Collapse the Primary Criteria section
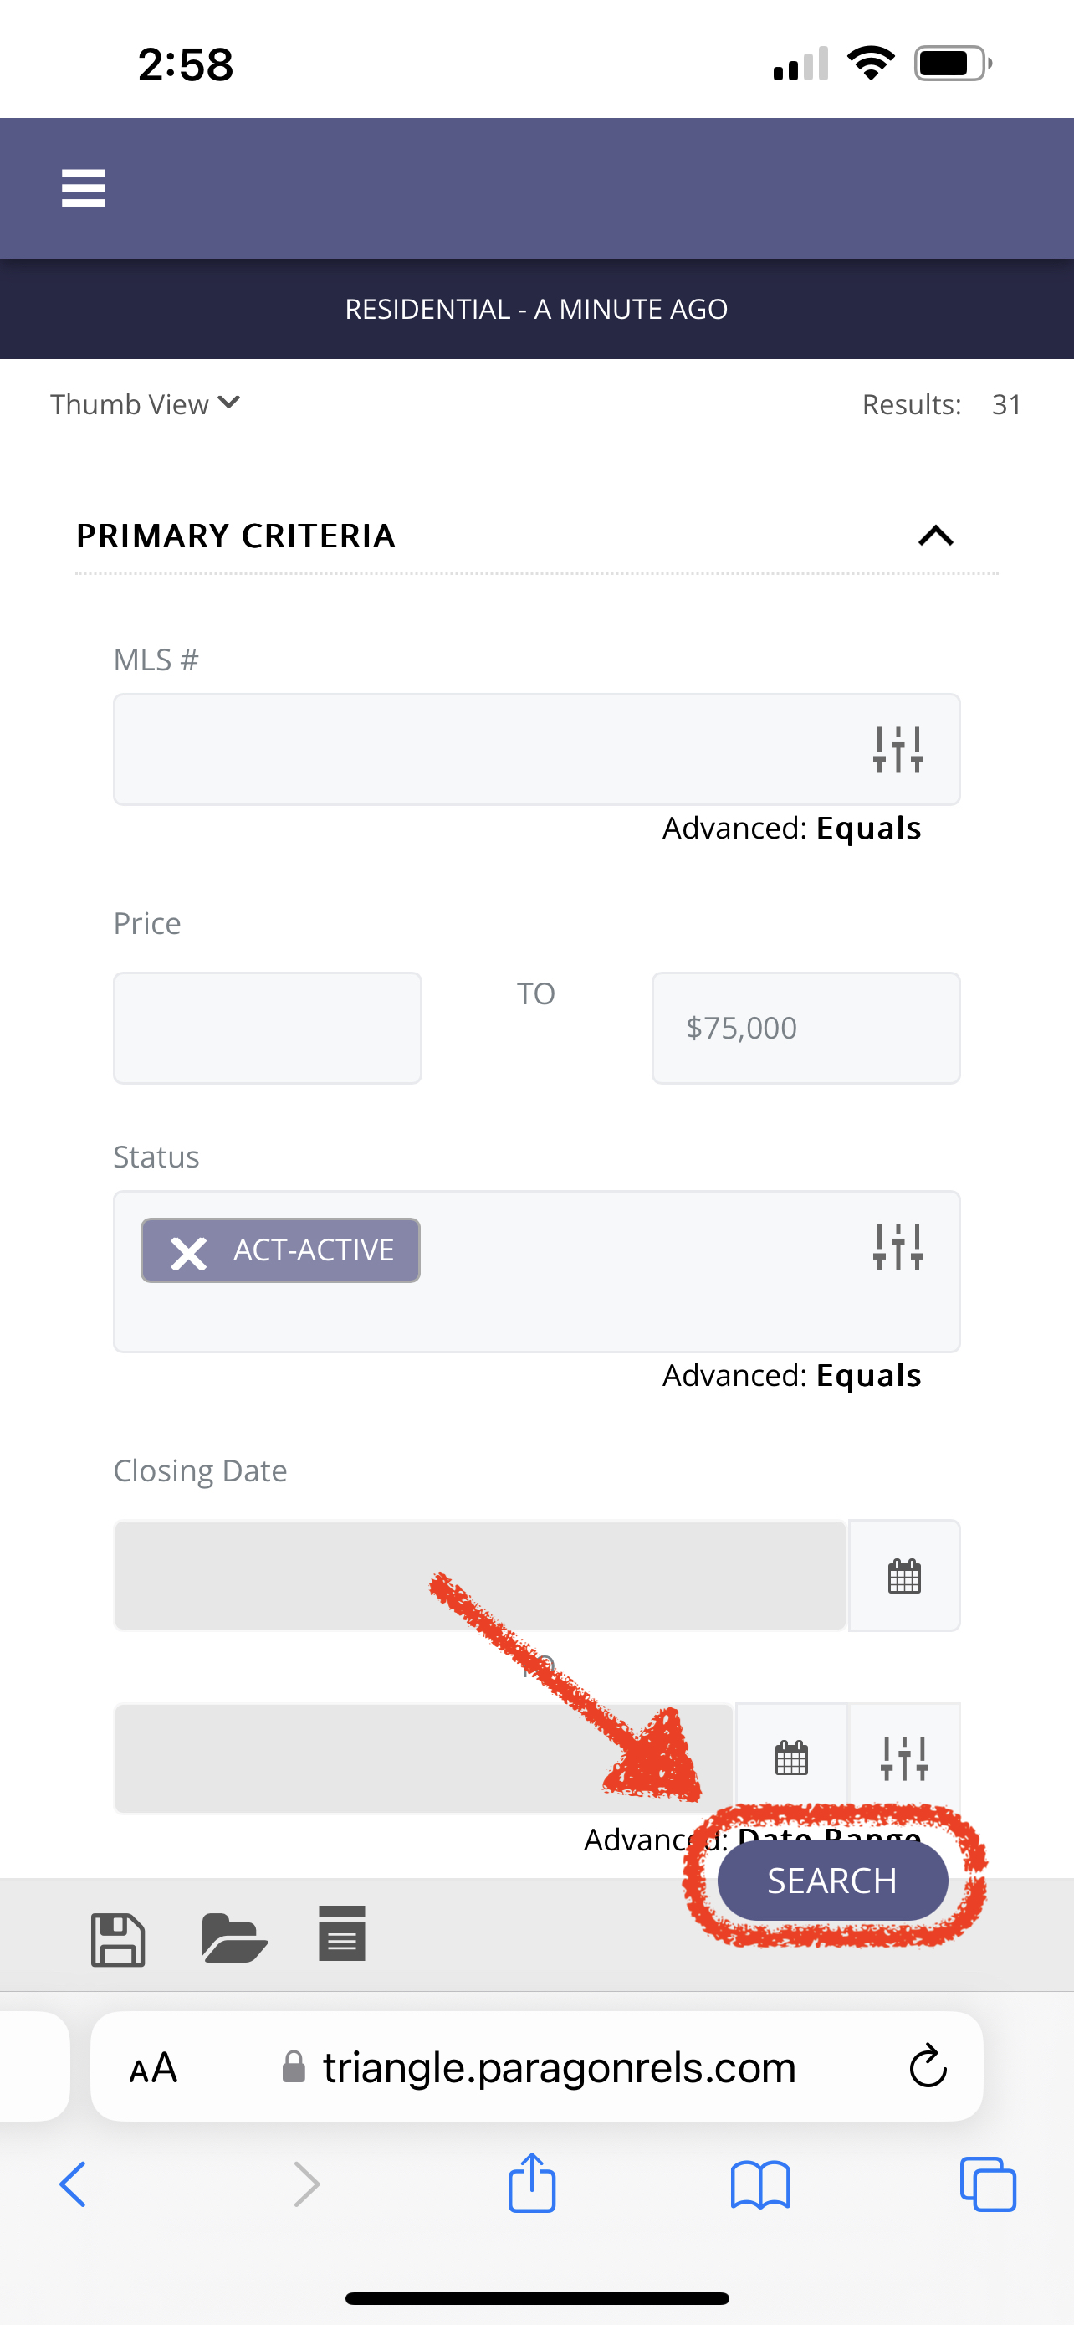This screenshot has height=2325, width=1074. pos(935,536)
